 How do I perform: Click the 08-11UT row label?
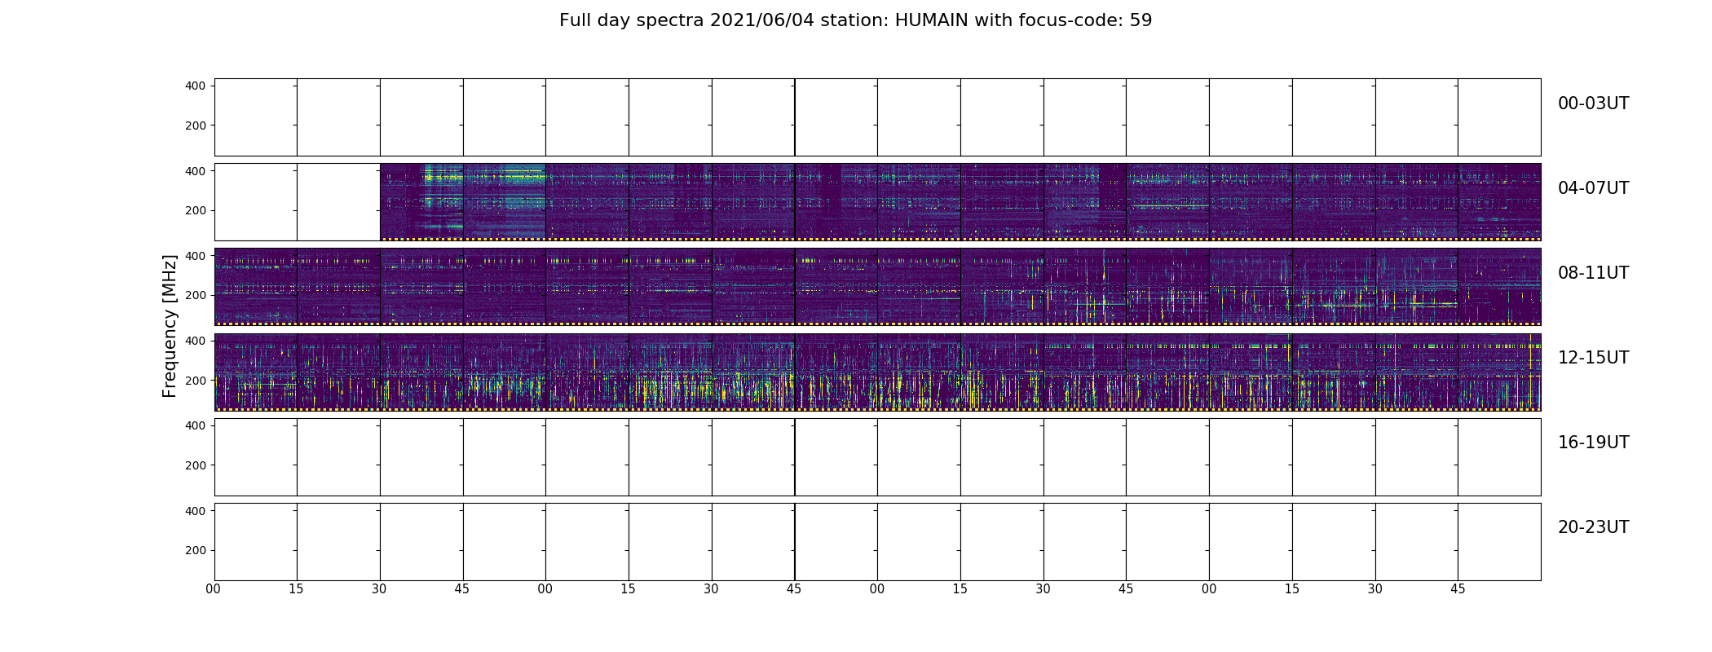(1593, 273)
